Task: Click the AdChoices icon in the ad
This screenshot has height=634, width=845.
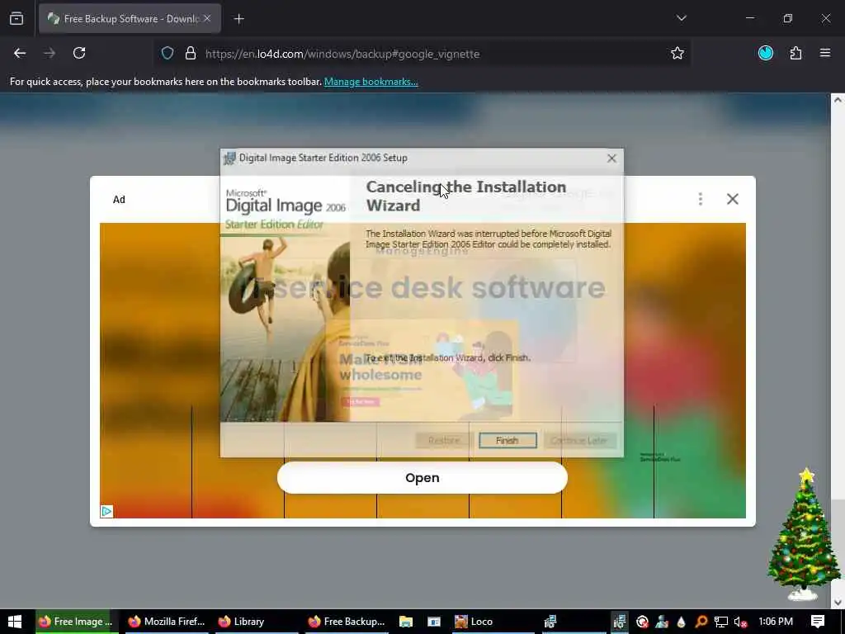Action: [x=106, y=511]
